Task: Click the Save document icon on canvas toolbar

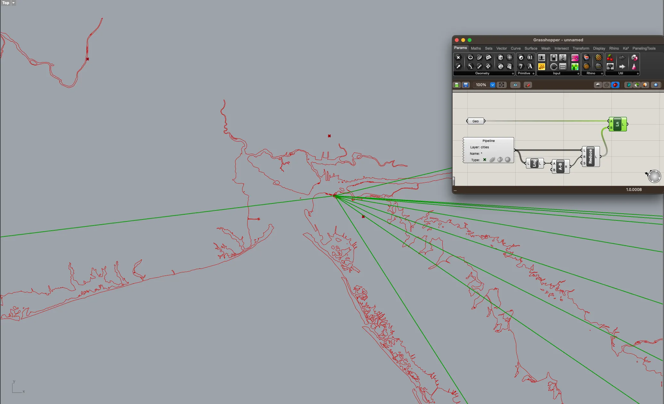Action: [x=466, y=85]
